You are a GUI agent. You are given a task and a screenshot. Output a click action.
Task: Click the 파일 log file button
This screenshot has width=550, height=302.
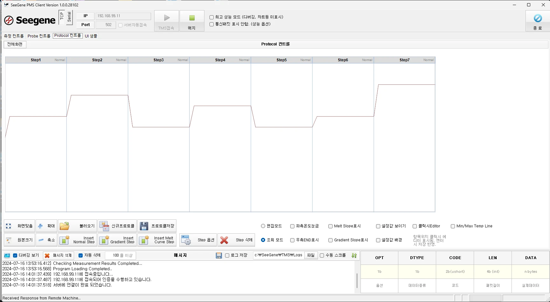pyautogui.click(x=311, y=255)
